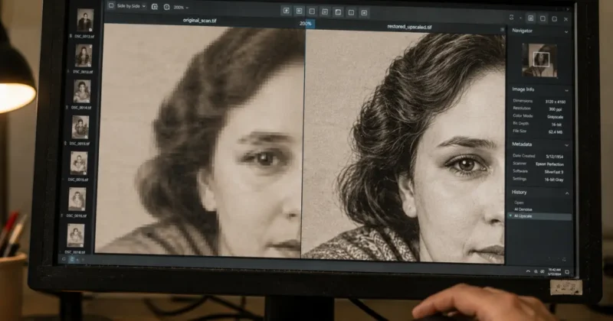Image resolution: width=613 pixels, height=321 pixels.
Task: Open the DSC_0014.tif thumbnail
Action: 82,92
